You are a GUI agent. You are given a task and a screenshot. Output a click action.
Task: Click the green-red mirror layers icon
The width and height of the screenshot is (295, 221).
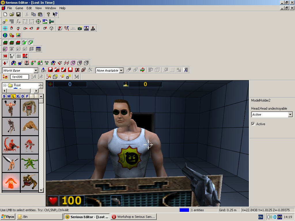click(142, 70)
